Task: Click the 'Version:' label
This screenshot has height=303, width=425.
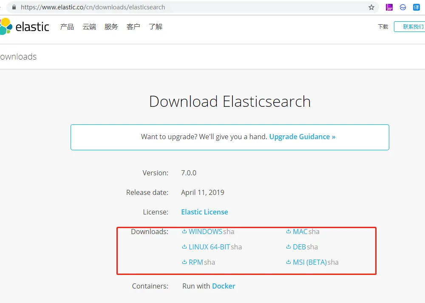Action: [x=155, y=173]
